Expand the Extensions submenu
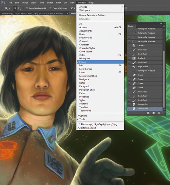Screen dimensions: 170x185 pyautogui.click(x=100, y=19)
